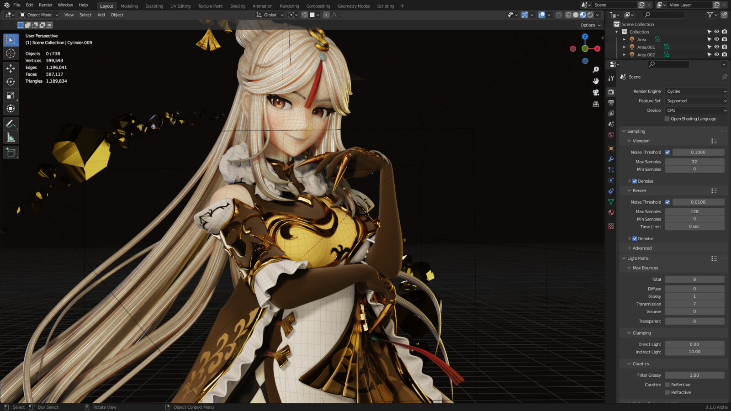This screenshot has height=411, width=731.
Task: Click the add workspace plus button
Action: tap(402, 6)
